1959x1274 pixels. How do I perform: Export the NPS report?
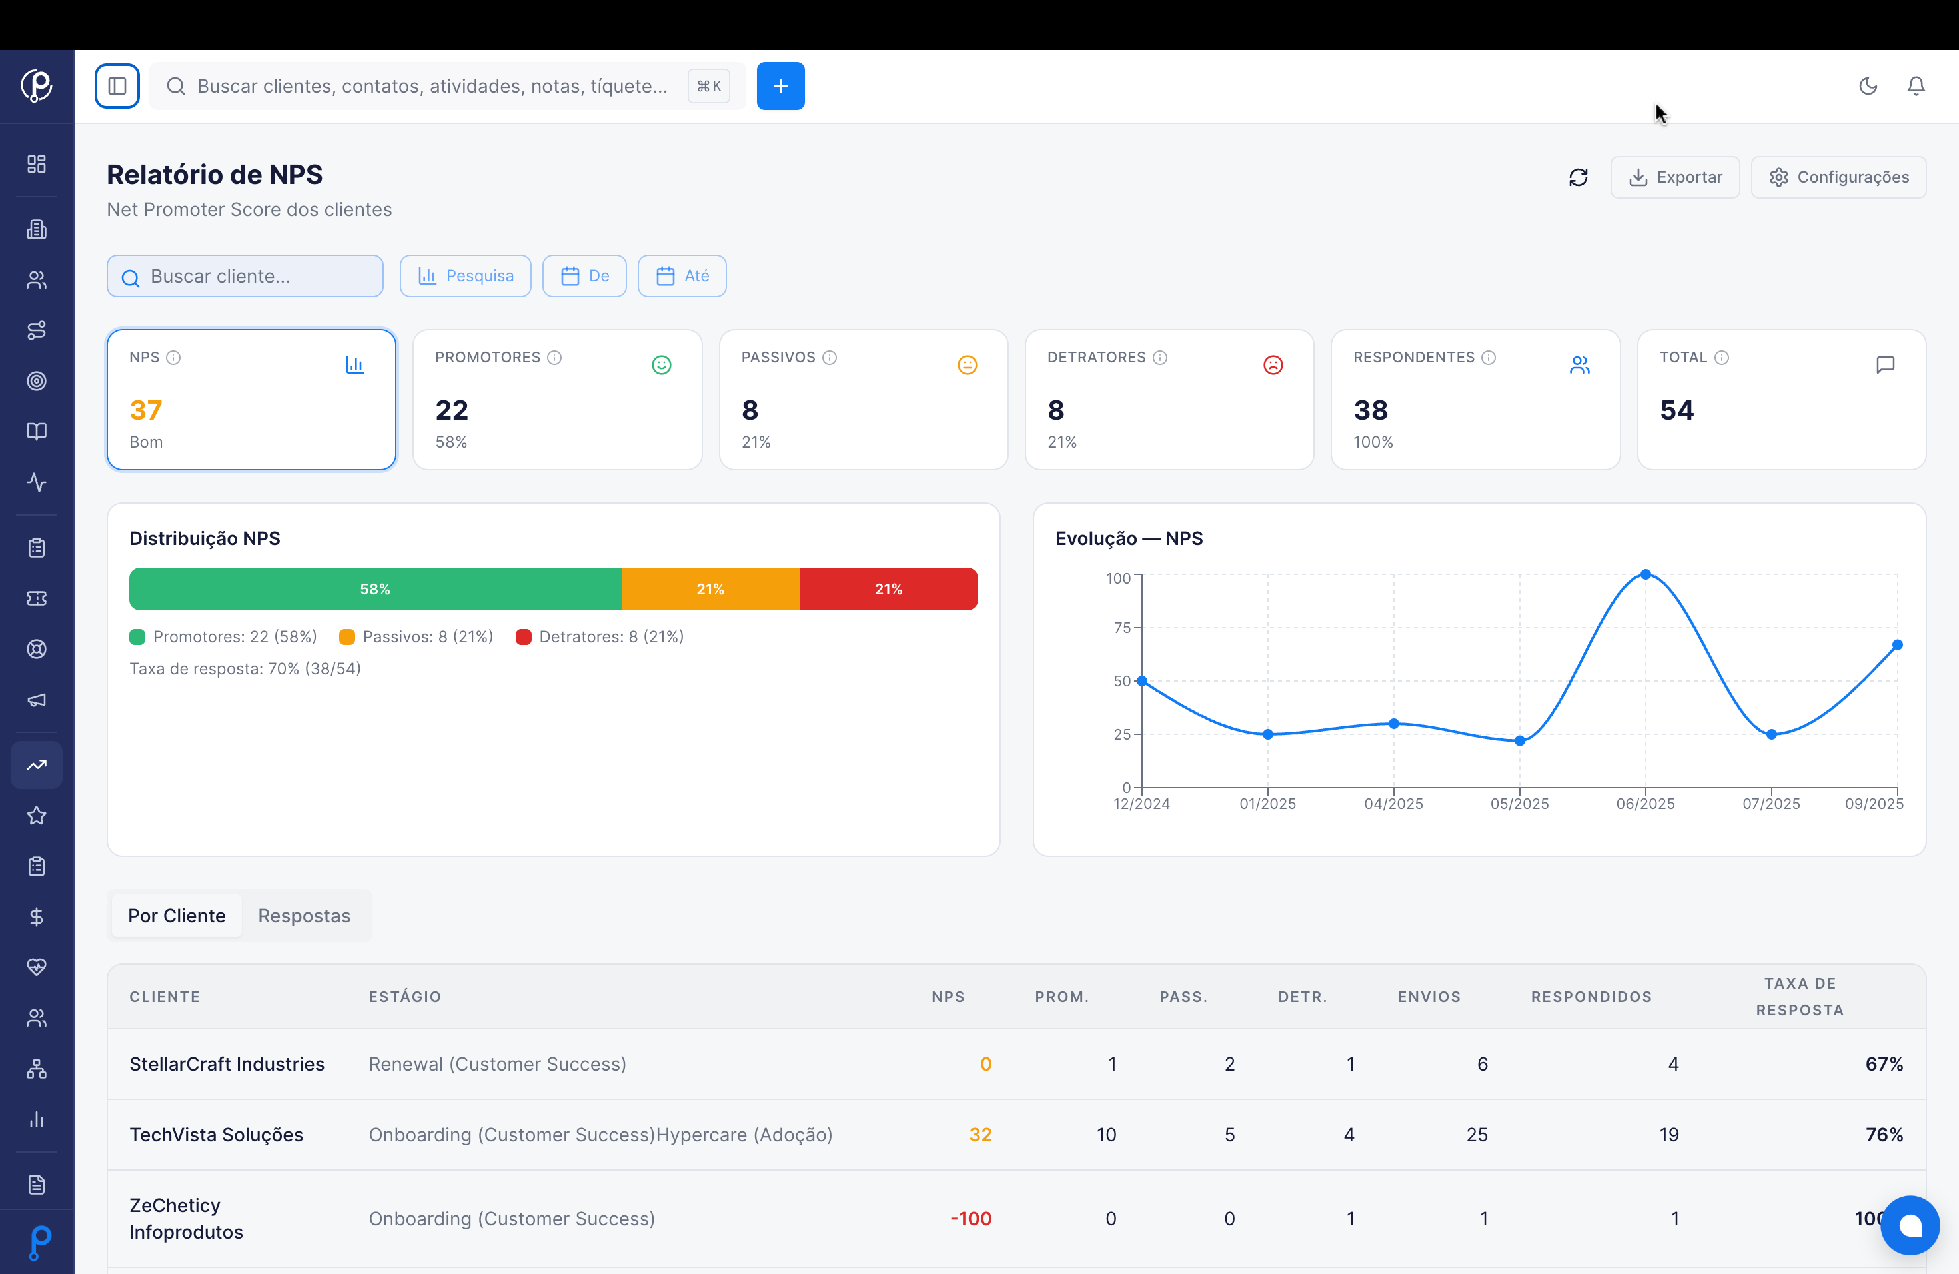[1674, 177]
